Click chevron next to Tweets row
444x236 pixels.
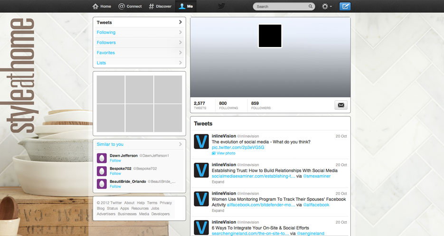(x=180, y=22)
